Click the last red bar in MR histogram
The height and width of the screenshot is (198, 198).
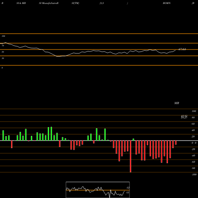pos(176,143)
